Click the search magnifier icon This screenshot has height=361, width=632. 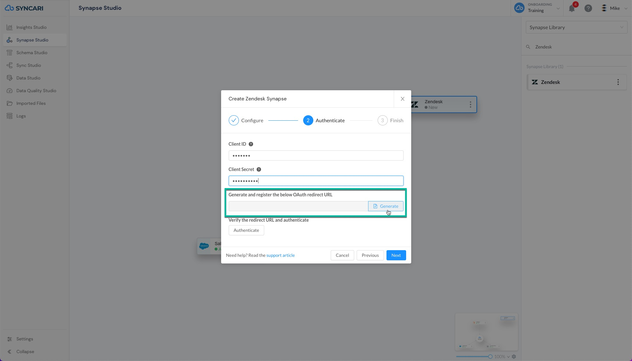pos(528,47)
